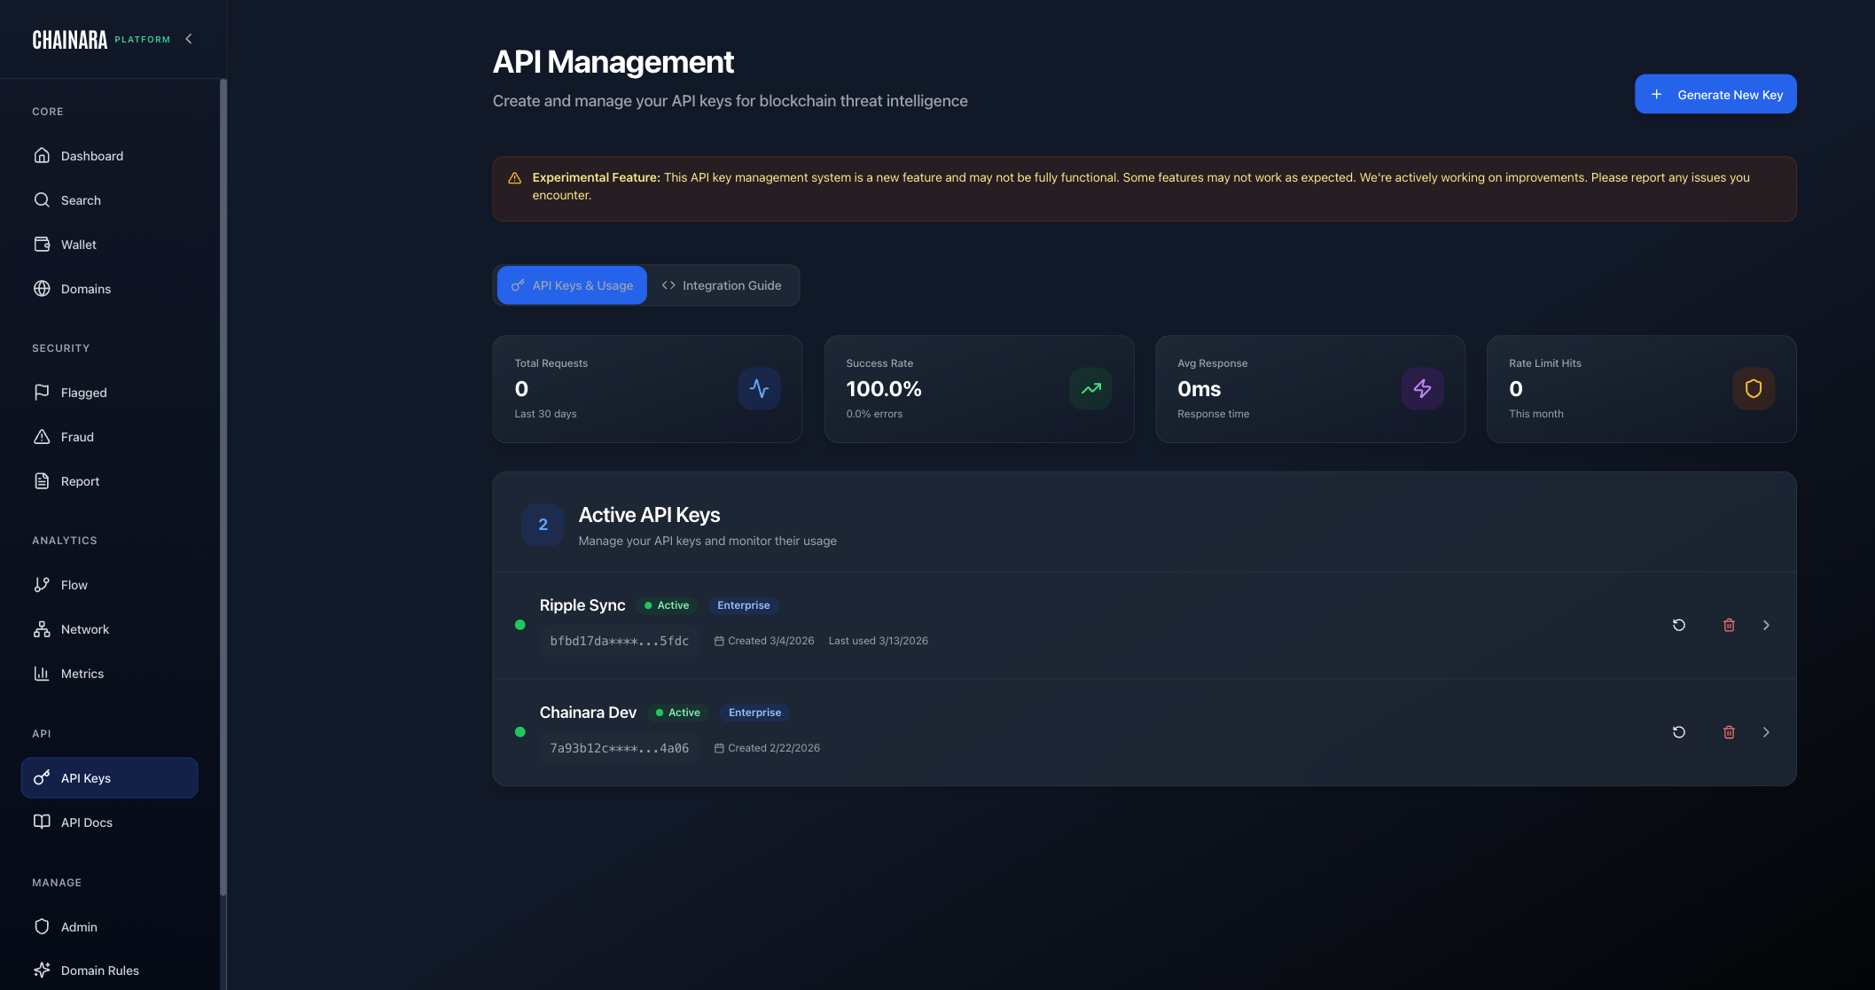The width and height of the screenshot is (1875, 990).
Task: Click the 7a93b12c masked key value
Action: (619, 748)
